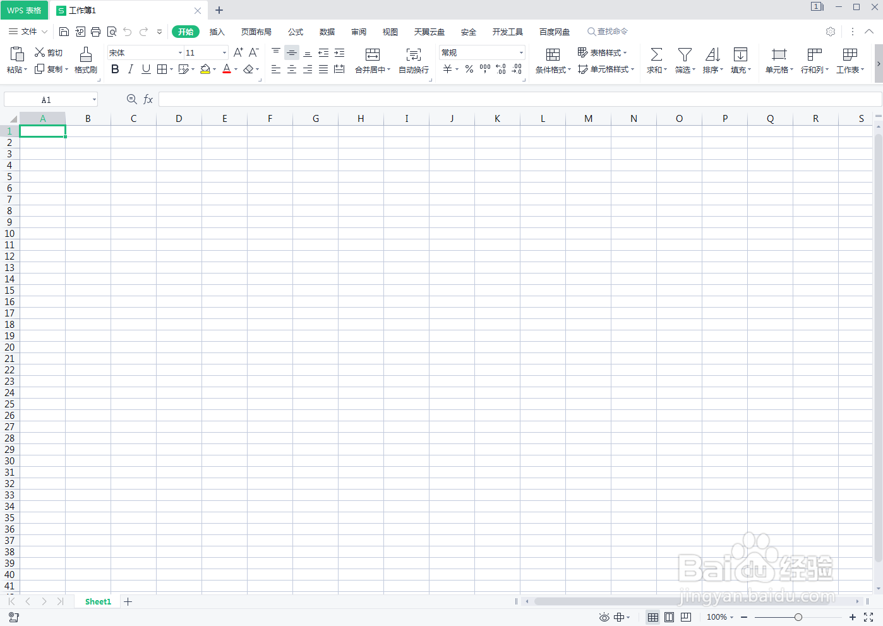
Task: Switch to the Data (数据) tab
Action: pos(327,32)
